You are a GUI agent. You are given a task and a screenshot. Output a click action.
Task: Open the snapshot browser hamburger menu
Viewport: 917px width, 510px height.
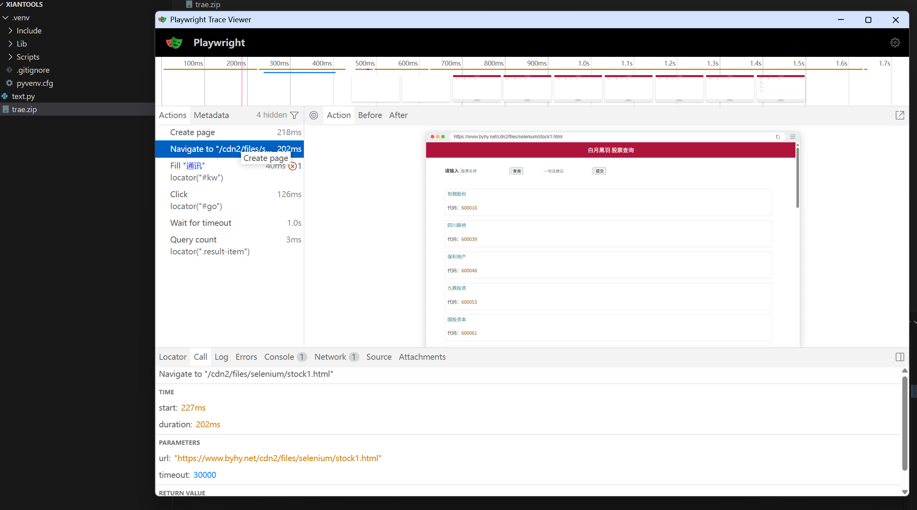coord(792,137)
